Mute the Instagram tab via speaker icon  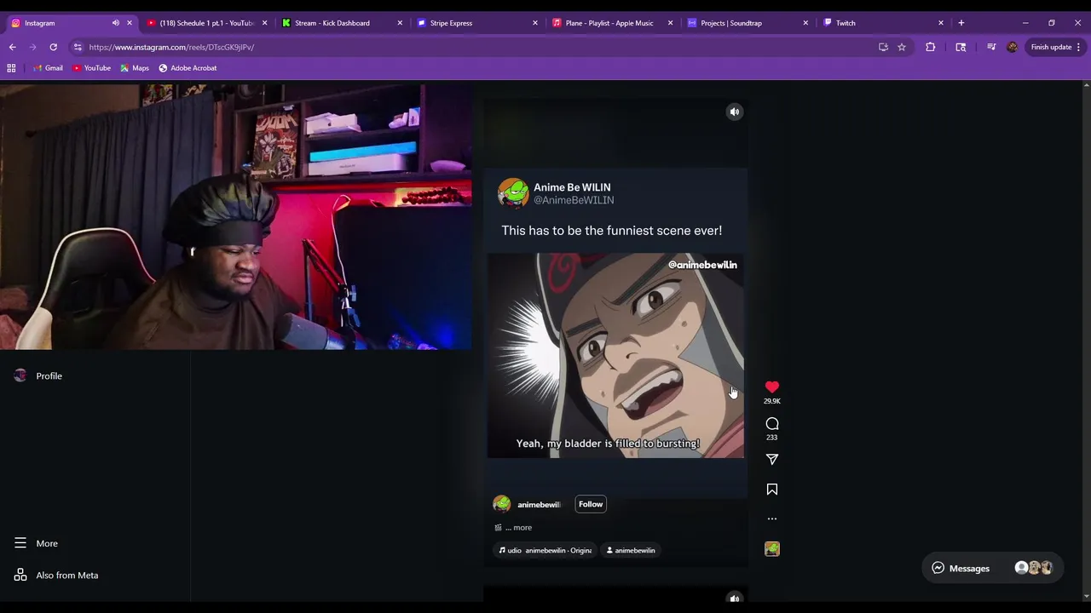point(115,23)
